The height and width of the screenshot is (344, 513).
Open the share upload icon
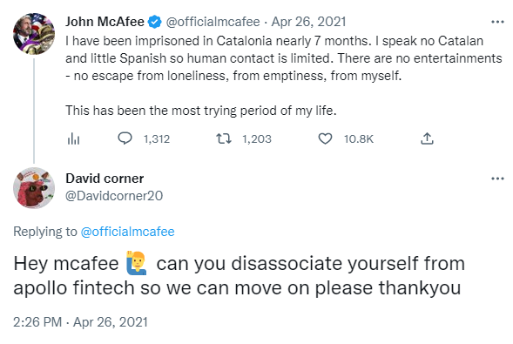click(427, 138)
